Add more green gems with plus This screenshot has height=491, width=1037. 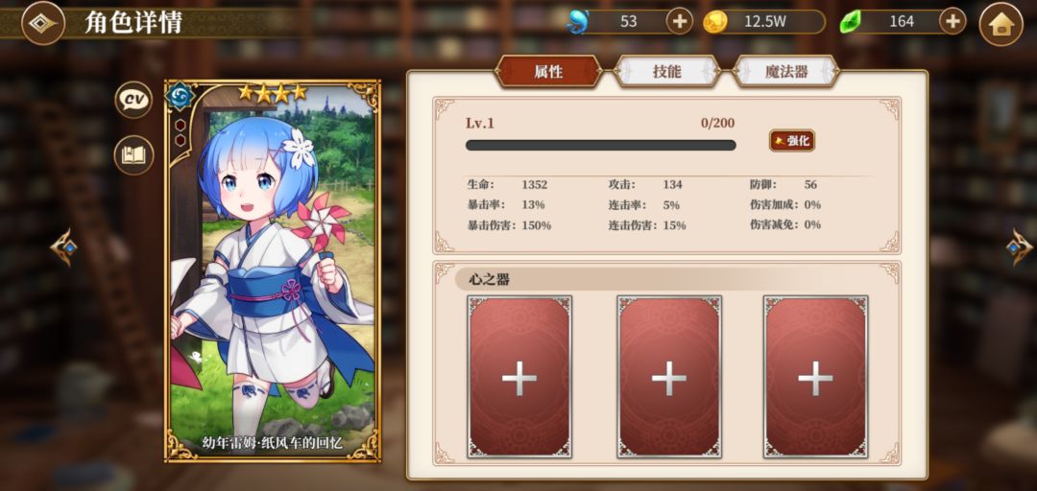coord(953,21)
